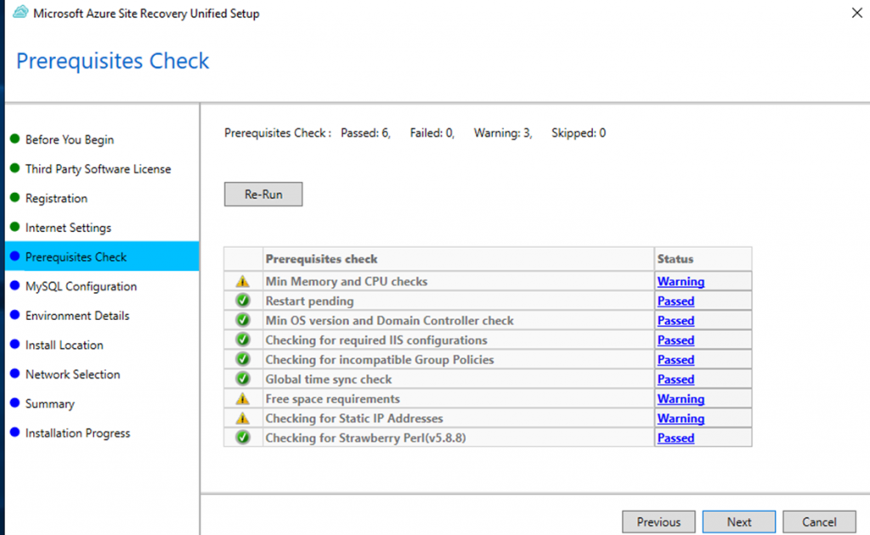Image resolution: width=870 pixels, height=535 pixels.
Task: Select MySQL Configuration step in sidebar
Action: 81,286
